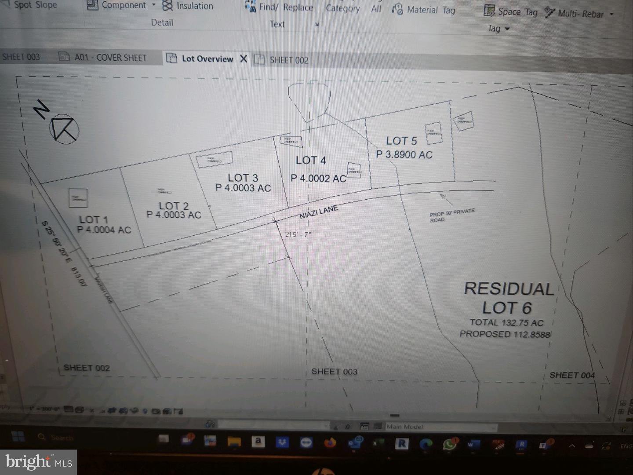Image resolution: width=633 pixels, height=475 pixels.
Task: Select the 'P 3.8900 AC' area text
Action: click(x=404, y=155)
